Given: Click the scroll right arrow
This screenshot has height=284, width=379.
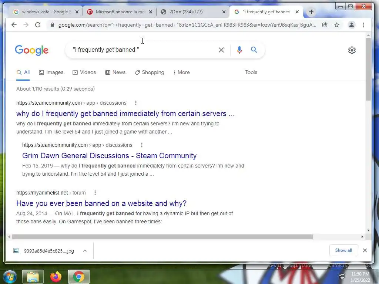Looking at the screenshot, I should click(x=362, y=237).
